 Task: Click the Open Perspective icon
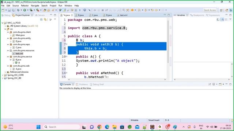[221, 10]
